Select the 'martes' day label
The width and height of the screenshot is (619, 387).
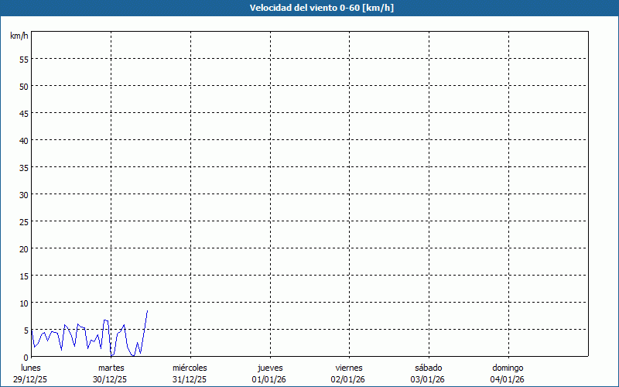tap(111, 368)
